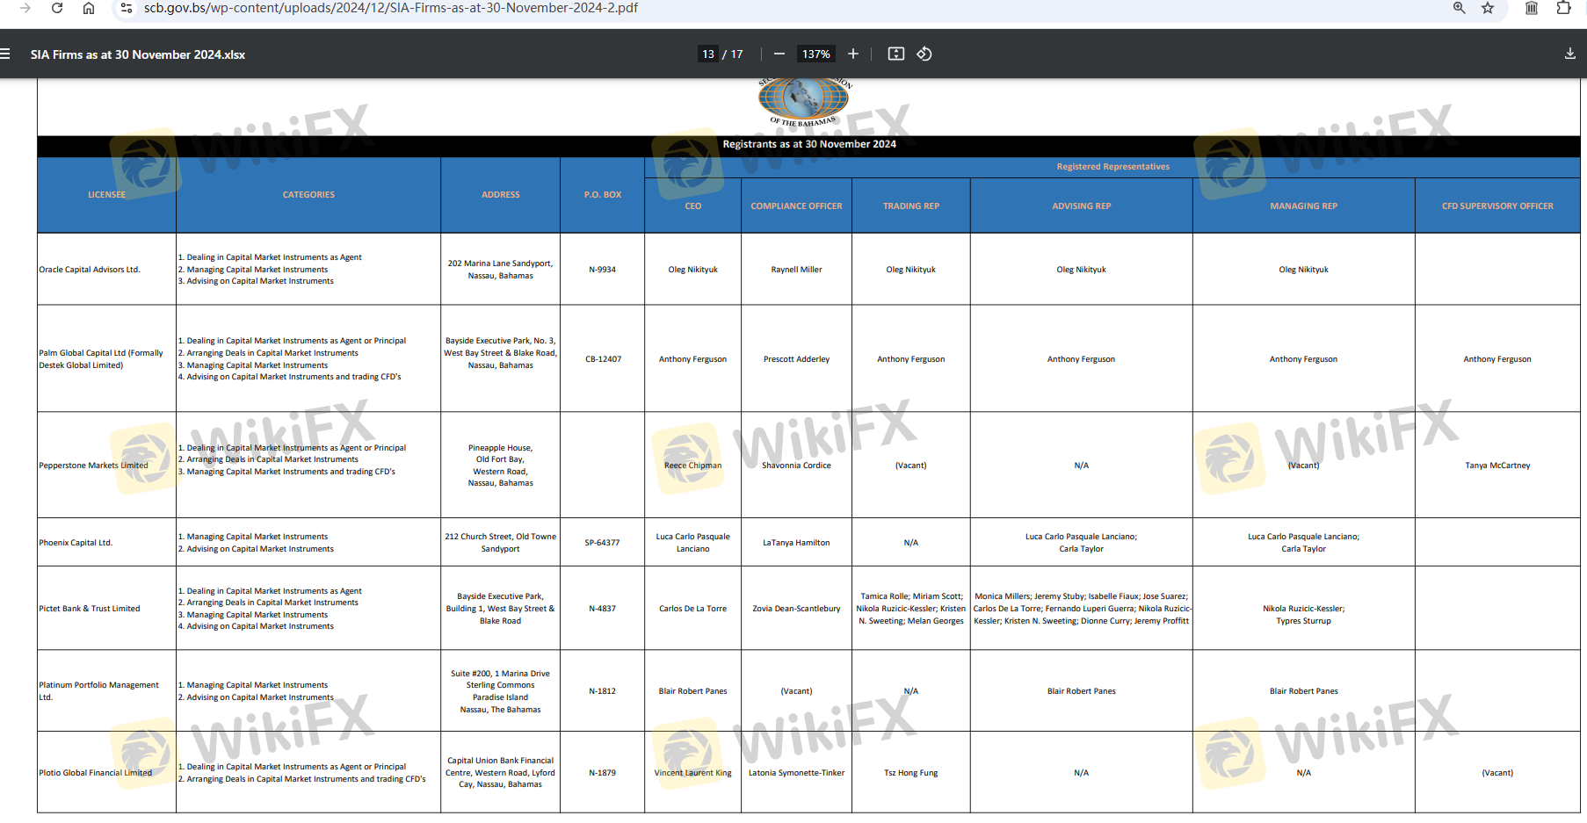Click the URL in the address bar
This screenshot has width=1587, height=823.
[391, 8]
